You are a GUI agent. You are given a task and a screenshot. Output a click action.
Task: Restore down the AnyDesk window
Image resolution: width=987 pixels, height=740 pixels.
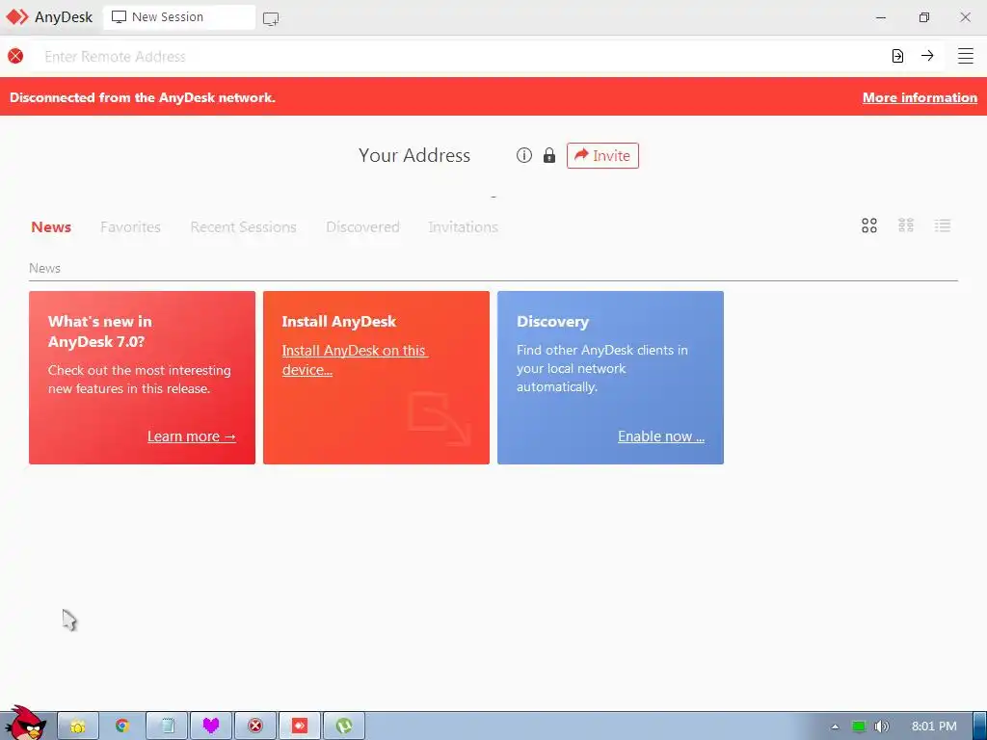[x=924, y=17]
